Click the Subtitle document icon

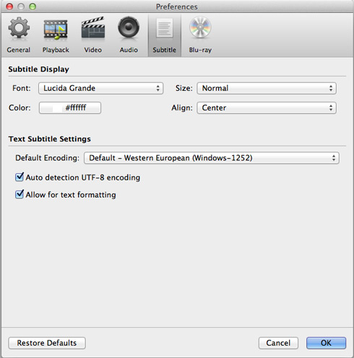coord(165,28)
